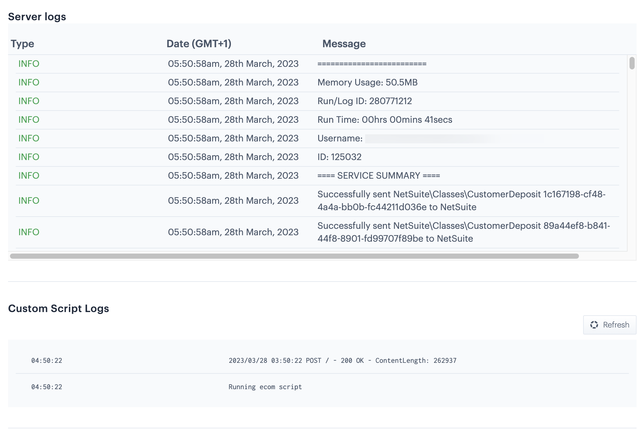
Task: Click the CustomerDeposit 89a44ef8 success message
Action: (x=463, y=232)
